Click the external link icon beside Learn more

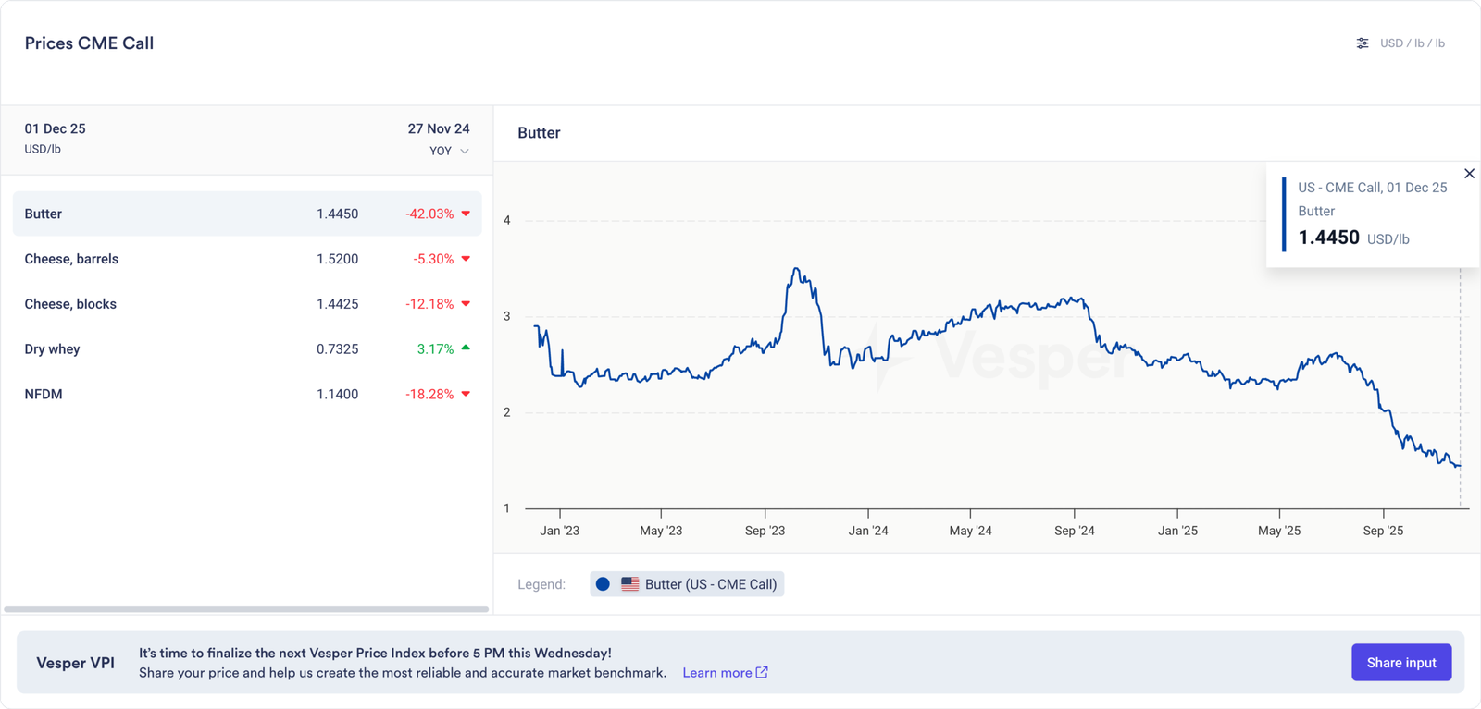pyautogui.click(x=762, y=672)
